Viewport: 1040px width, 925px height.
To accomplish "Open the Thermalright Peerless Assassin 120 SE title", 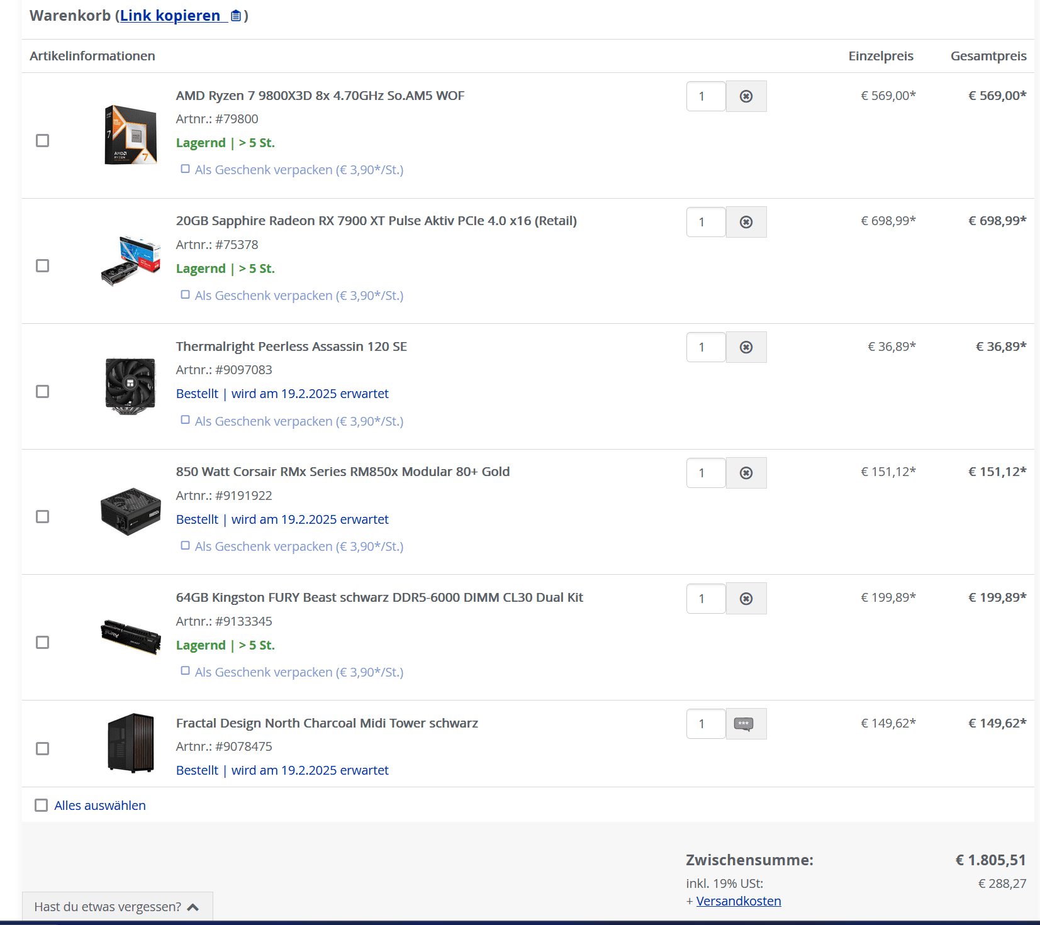I will pos(291,346).
